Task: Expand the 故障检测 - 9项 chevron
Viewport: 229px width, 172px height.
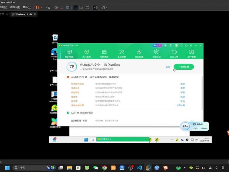Action: click(x=192, y=121)
